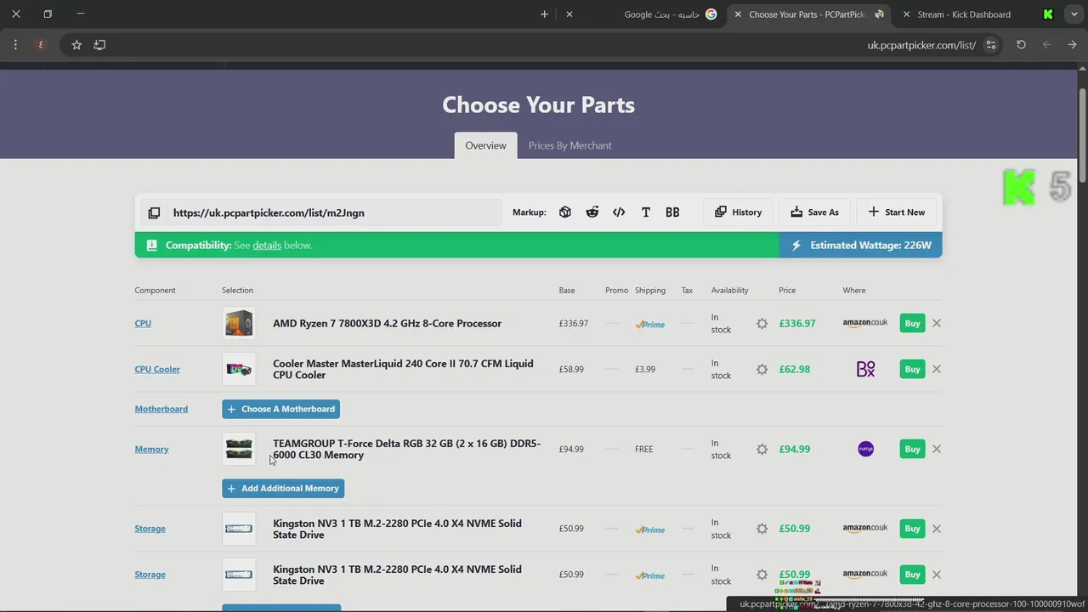Click Add Additional Memory button

[x=283, y=488]
